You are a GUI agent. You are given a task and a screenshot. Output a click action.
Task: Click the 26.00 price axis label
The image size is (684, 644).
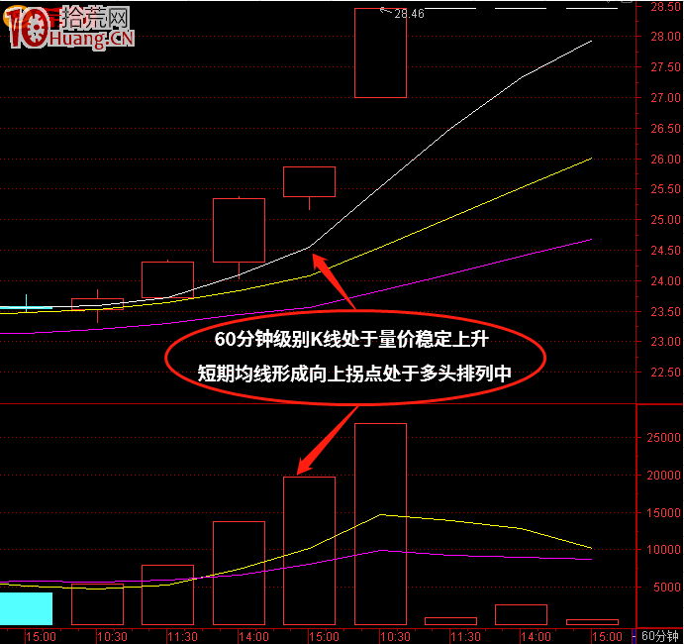[665, 159]
